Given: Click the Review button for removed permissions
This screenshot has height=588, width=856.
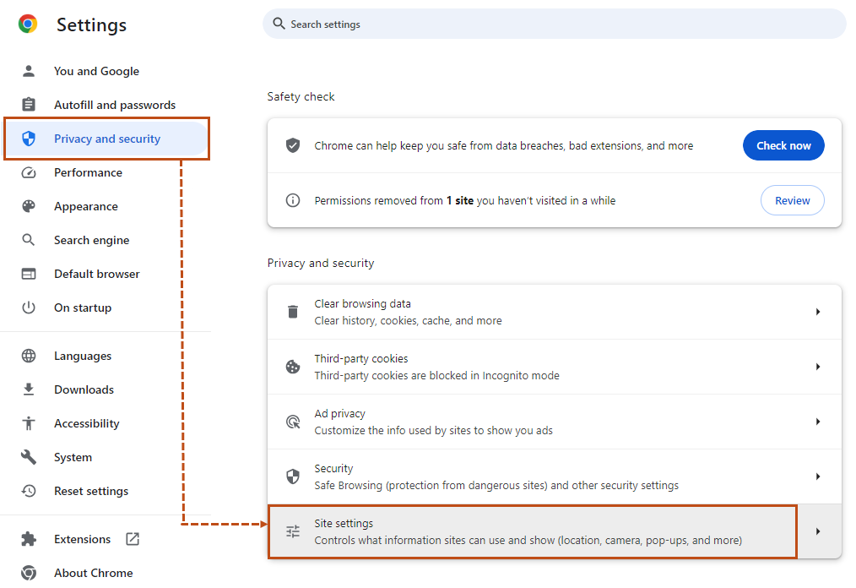Looking at the screenshot, I should 792,200.
